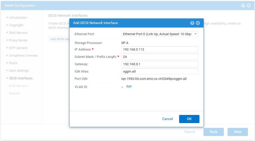This screenshot has width=255, height=141.
Task: Focus the Subnet Mask / Prefix Length field
Action: click(x=160, y=57)
